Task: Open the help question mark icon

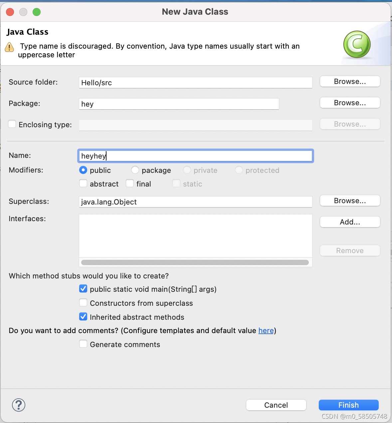Action: coord(18,405)
